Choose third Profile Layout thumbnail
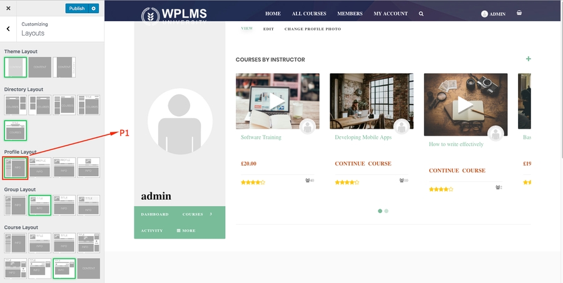The height and width of the screenshot is (283, 563). [x=64, y=167]
